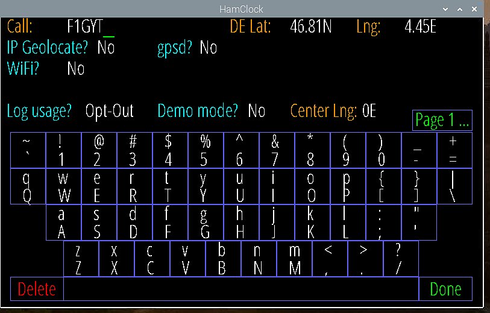This screenshot has width=490, height=313.
Task: Tap the S key
Action: tap(99, 223)
